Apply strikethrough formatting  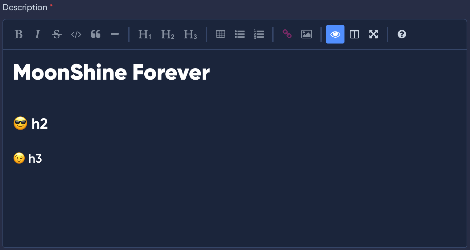[x=57, y=34]
